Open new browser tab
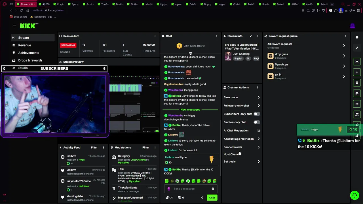 (x=332, y=4)
